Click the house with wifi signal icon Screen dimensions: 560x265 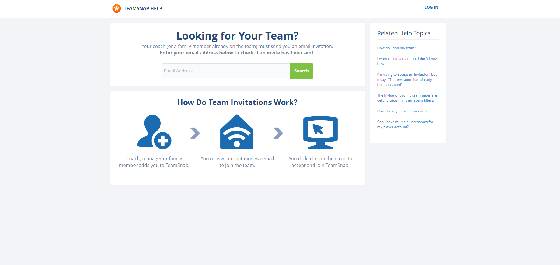(x=237, y=132)
